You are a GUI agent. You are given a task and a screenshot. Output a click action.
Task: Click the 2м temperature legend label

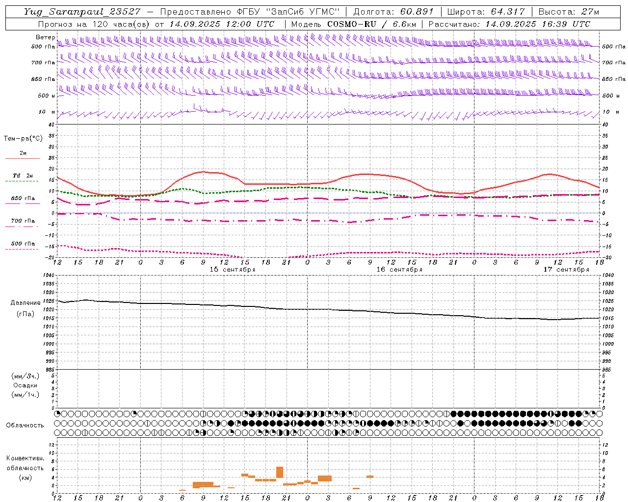tap(23, 153)
